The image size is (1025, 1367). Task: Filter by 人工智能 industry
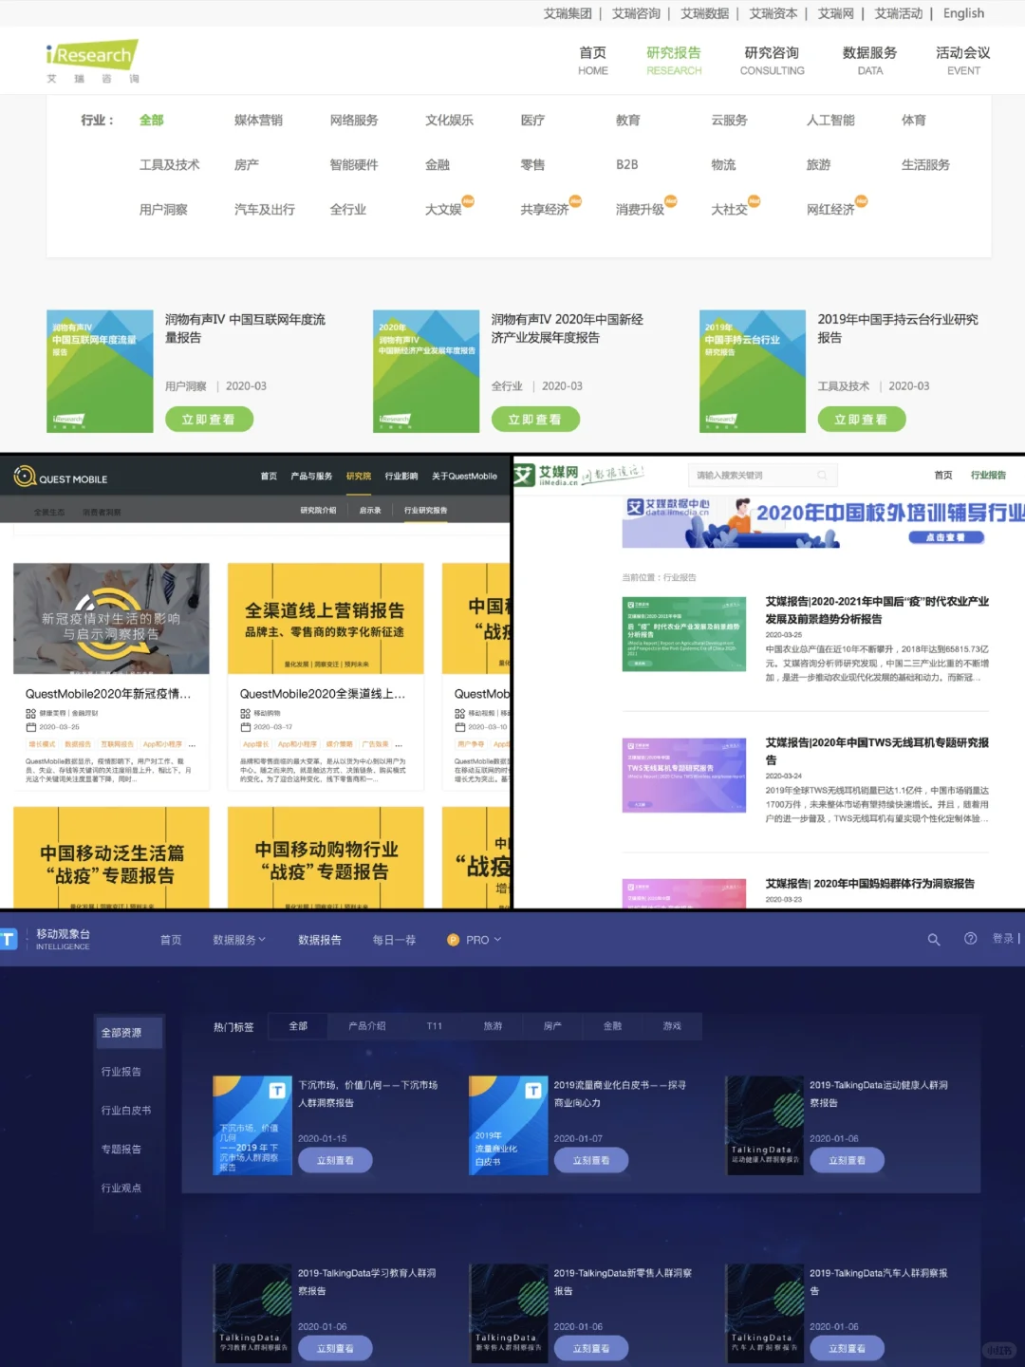tap(830, 121)
